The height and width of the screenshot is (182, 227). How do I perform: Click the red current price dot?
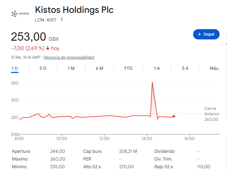174,116
